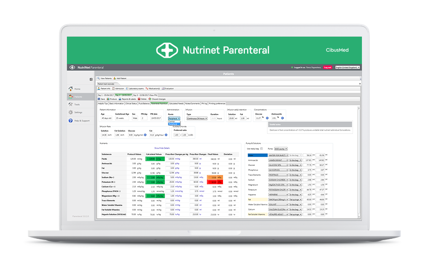The width and height of the screenshot is (428, 259).
Task: Open Settings gear in sidebar
Action: [x=71, y=112]
